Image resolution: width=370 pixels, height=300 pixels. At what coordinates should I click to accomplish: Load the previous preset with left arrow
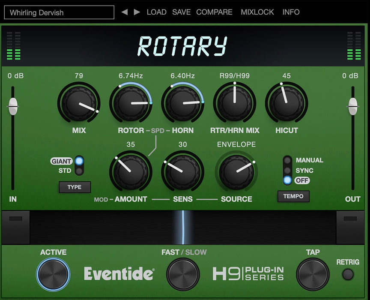pos(125,12)
